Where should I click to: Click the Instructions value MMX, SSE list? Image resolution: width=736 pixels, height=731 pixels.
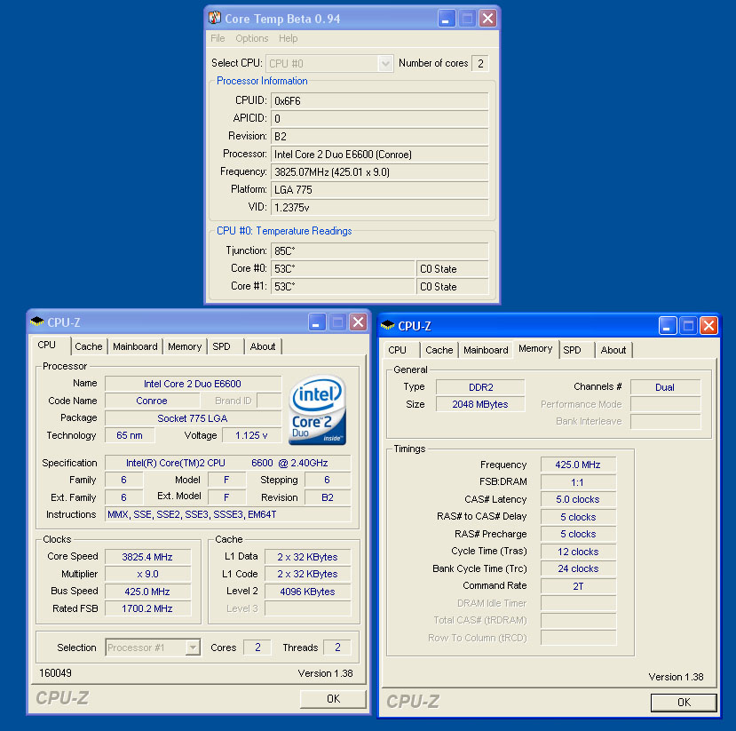227,514
